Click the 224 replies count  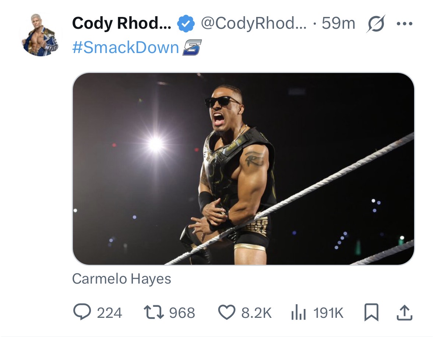(x=109, y=313)
